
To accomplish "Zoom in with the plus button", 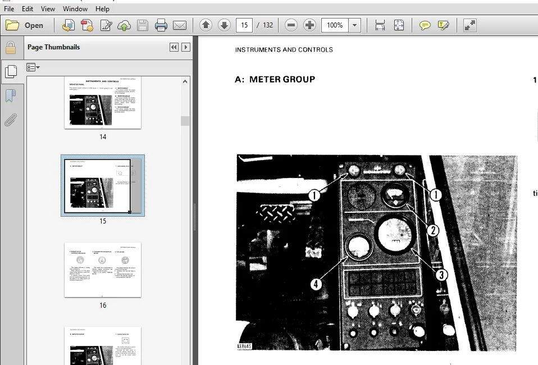I will click(x=309, y=25).
